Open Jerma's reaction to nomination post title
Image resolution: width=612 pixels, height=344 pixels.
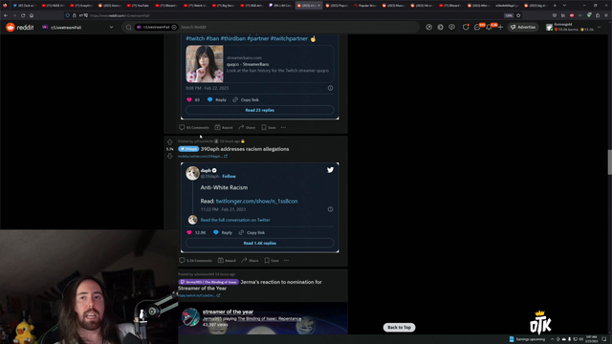click(250, 285)
